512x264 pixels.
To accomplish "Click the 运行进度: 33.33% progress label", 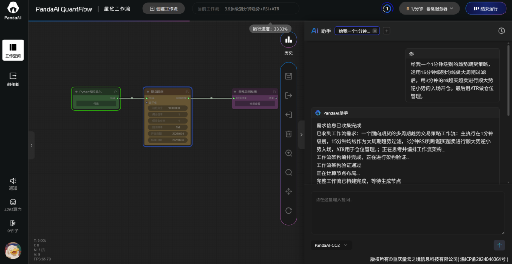I will pos(270,29).
